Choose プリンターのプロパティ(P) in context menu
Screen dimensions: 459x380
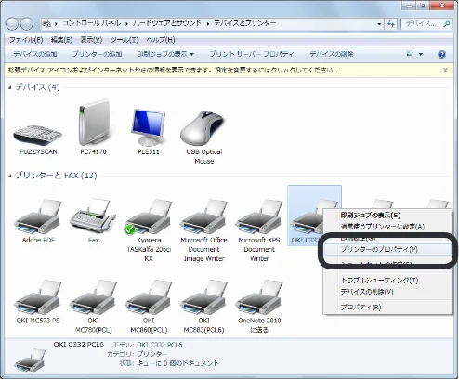click(387, 249)
